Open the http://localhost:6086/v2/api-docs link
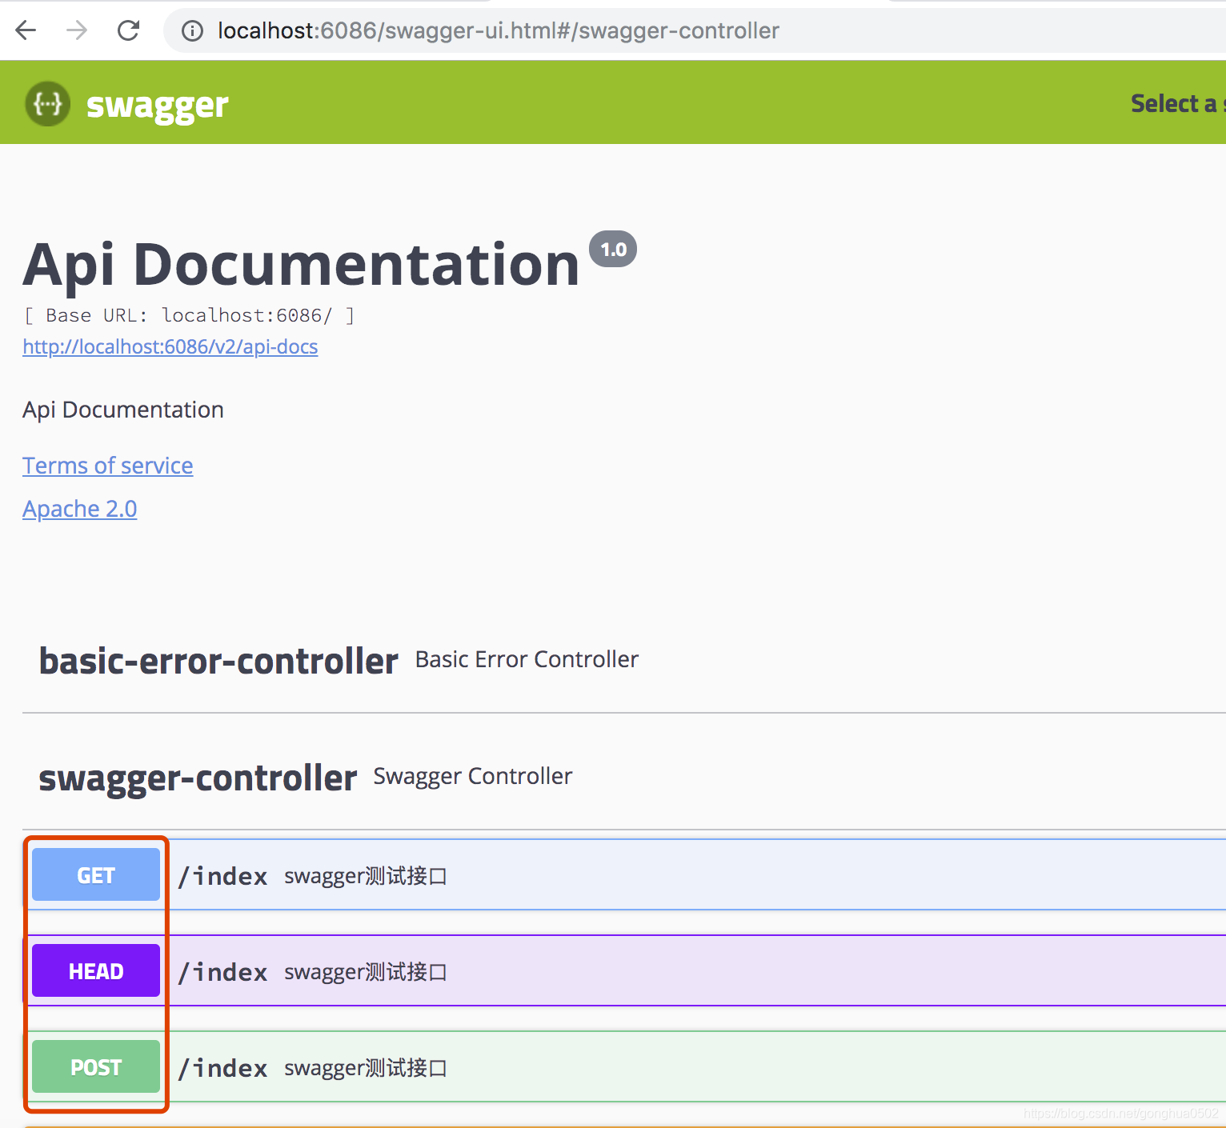This screenshot has width=1226, height=1128. pyautogui.click(x=170, y=346)
